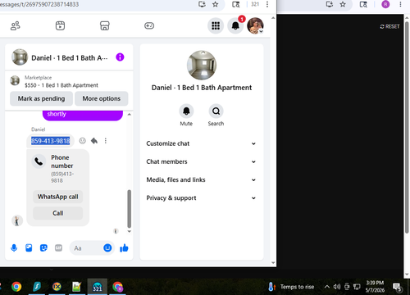The image size is (410, 295).
Task: Click the install app icon in address bar
Action: tap(202, 4)
